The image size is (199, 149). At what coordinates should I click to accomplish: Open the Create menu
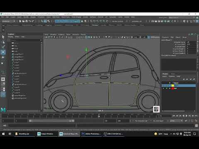[13, 17]
